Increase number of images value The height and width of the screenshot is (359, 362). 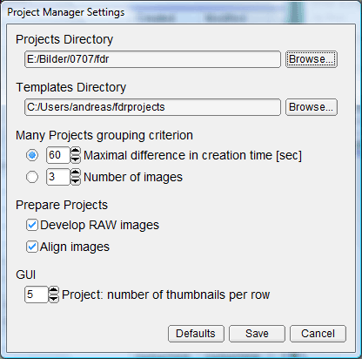(x=76, y=173)
